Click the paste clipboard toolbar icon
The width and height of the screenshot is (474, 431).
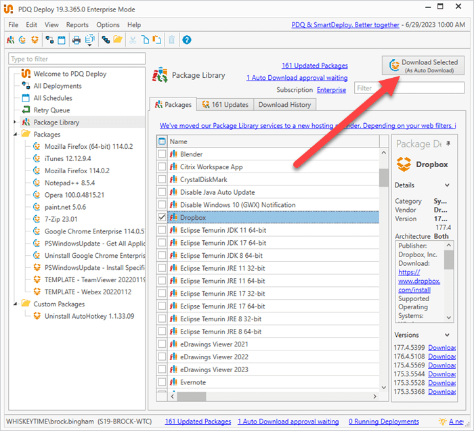point(157,40)
